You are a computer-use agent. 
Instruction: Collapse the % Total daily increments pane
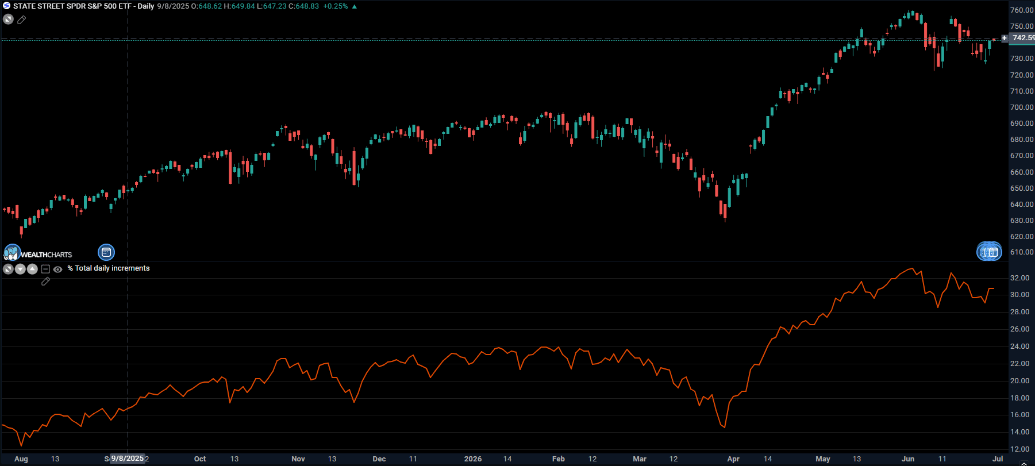(45, 269)
